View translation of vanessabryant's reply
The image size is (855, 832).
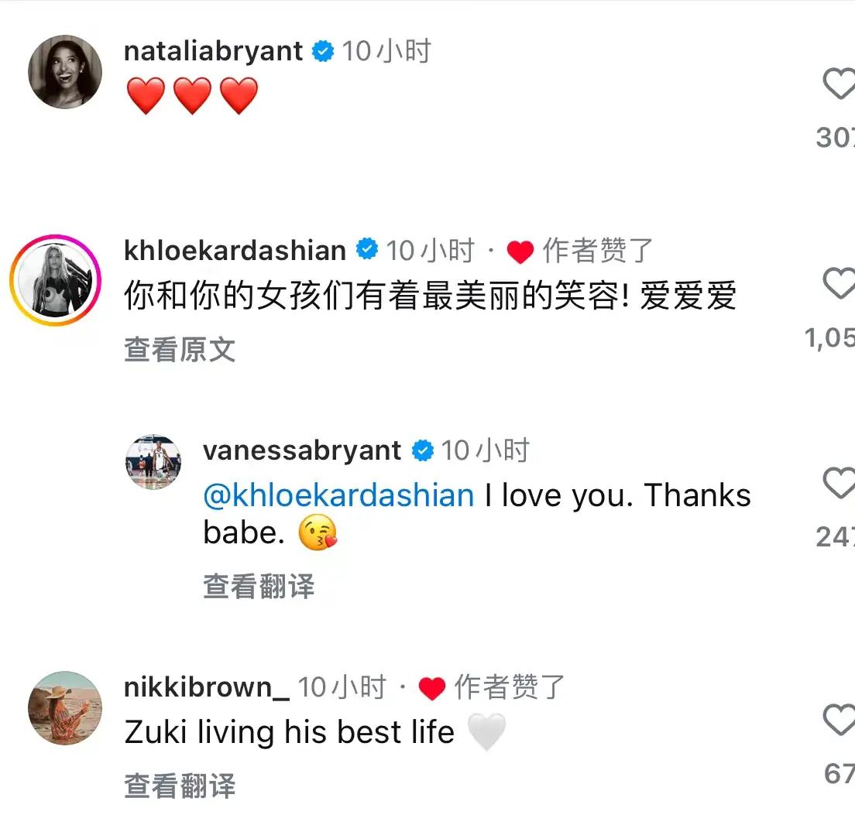point(259,586)
